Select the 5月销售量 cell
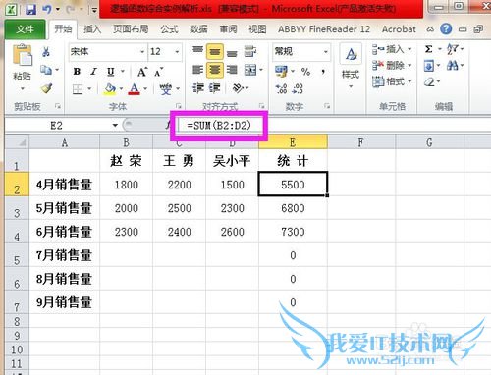491x375 pixels. pos(64,208)
